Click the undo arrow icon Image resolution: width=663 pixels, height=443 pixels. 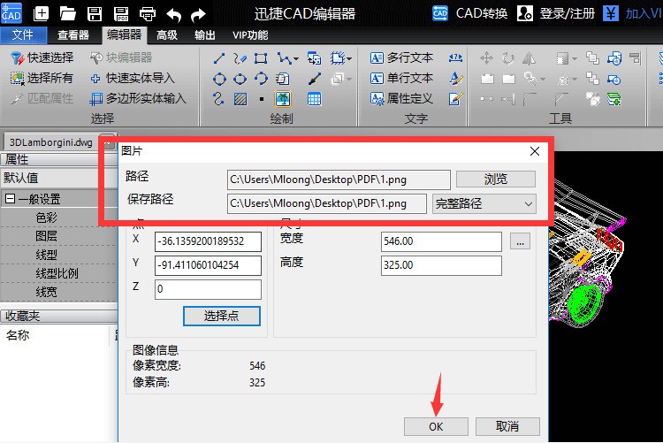[x=174, y=13]
